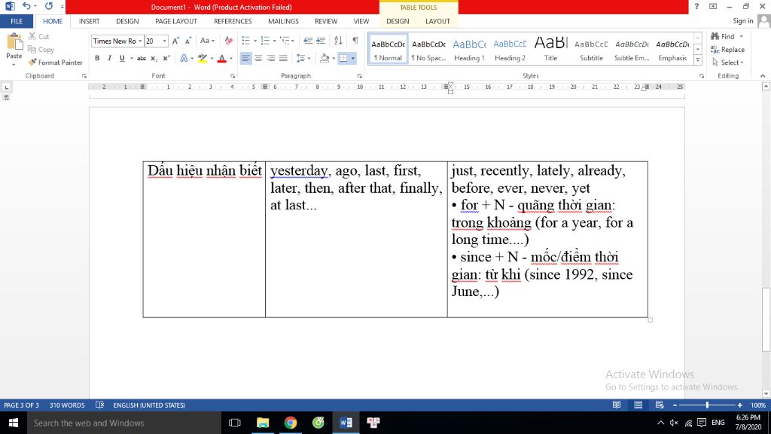This screenshot has width=771, height=434.
Task: Open the bullets list dropdown
Action: pyautogui.click(x=255, y=41)
